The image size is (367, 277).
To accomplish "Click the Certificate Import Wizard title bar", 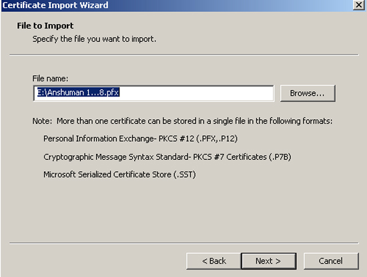I will pyautogui.click(x=177, y=5).
